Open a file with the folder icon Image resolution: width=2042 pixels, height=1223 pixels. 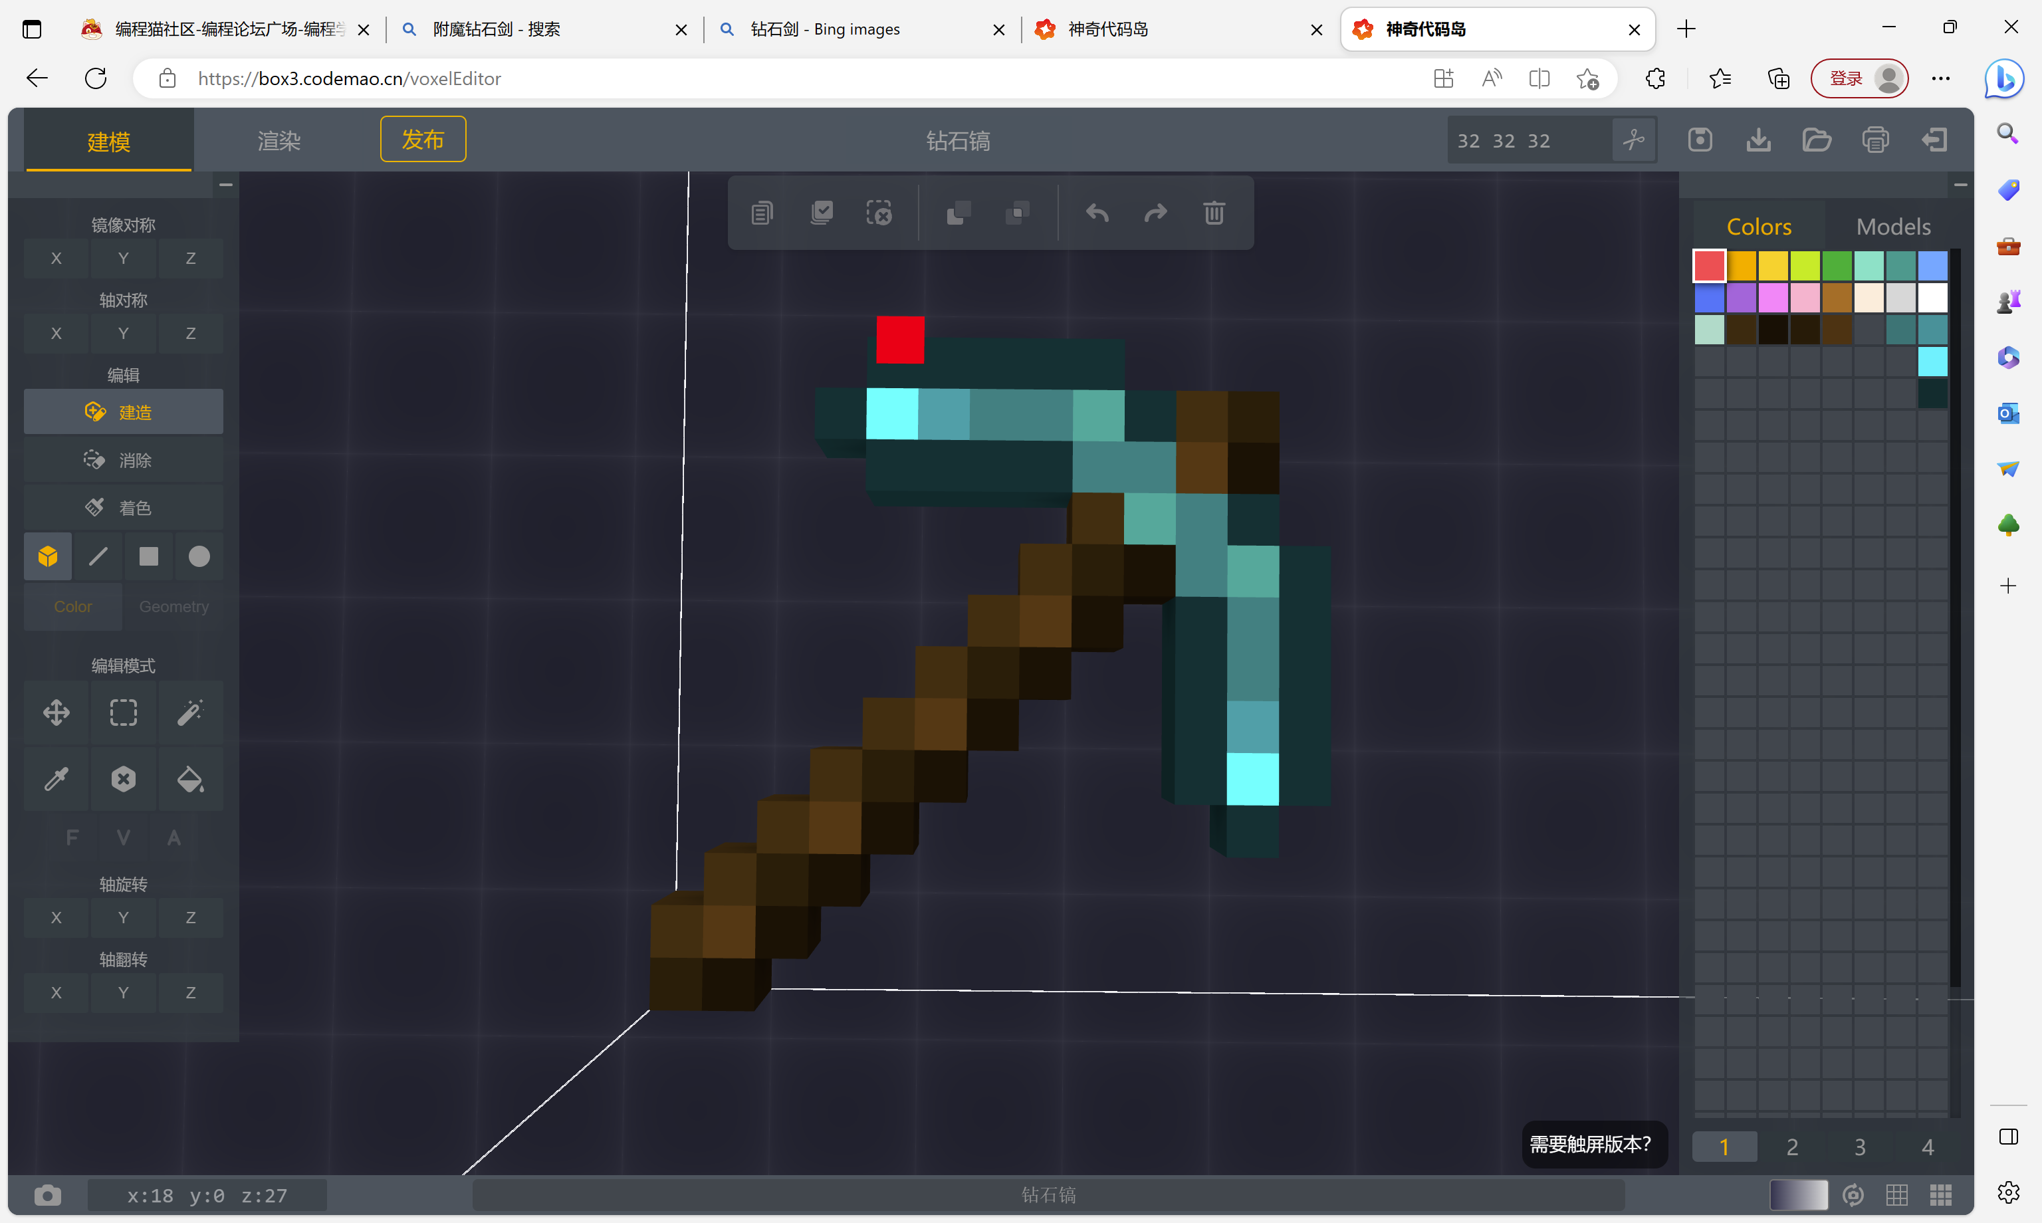click(x=1817, y=140)
